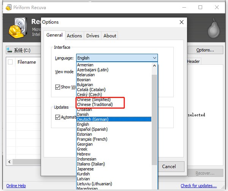This screenshot has width=228, height=191.
Task: Check the select-all Filename checkbox
Action: [x=10, y=62]
